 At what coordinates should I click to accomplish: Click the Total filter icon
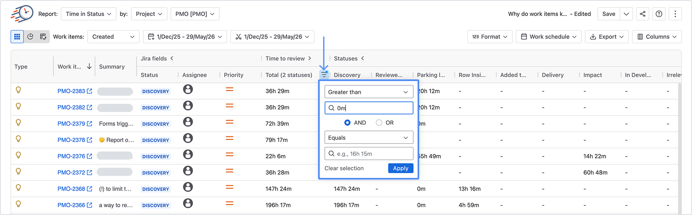click(324, 75)
